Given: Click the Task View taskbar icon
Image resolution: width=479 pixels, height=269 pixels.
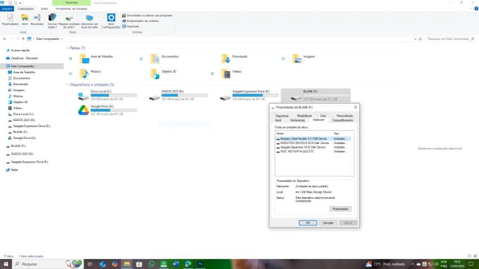Looking at the screenshot, I should pyautogui.click(x=90, y=264).
